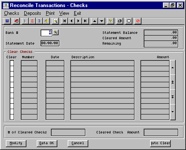
Task: Click first row of Amount column
Action: [x=155, y=63]
